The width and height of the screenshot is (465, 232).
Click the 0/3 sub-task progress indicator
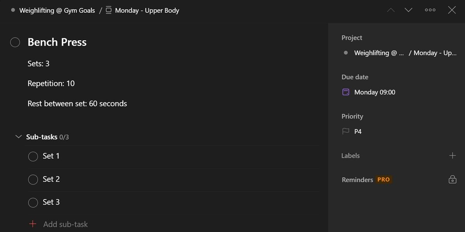click(64, 136)
